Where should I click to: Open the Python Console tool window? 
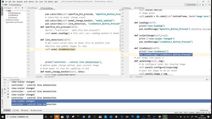[x=36, y=110]
